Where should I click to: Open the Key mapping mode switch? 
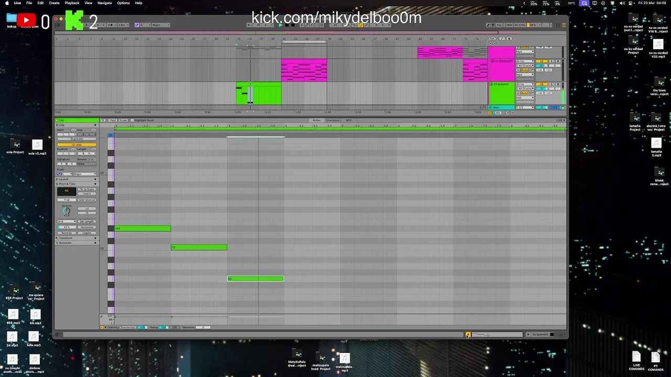tap(499, 25)
